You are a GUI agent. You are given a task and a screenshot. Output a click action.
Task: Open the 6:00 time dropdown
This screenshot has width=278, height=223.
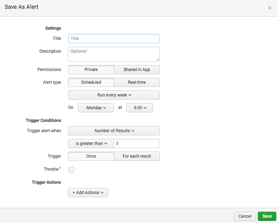tap(139, 108)
